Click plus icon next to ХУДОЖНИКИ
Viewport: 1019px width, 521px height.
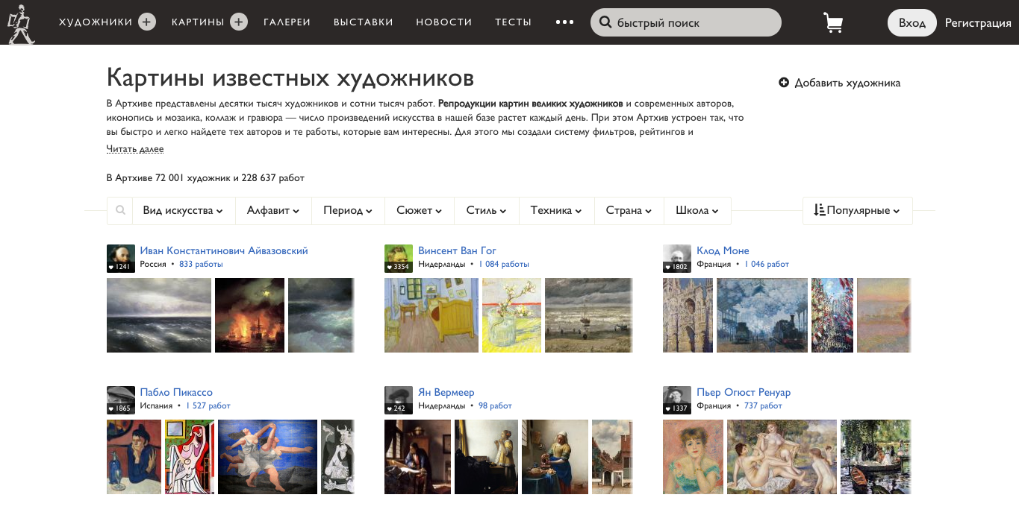(x=147, y=22)
